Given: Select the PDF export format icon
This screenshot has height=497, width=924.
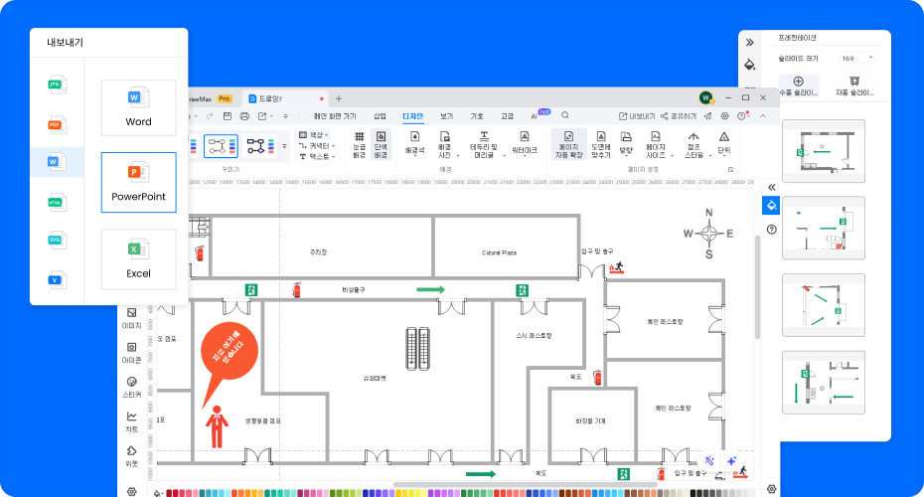Looking at the screenshot, I should pyautogui.click(x=56, y=124).
